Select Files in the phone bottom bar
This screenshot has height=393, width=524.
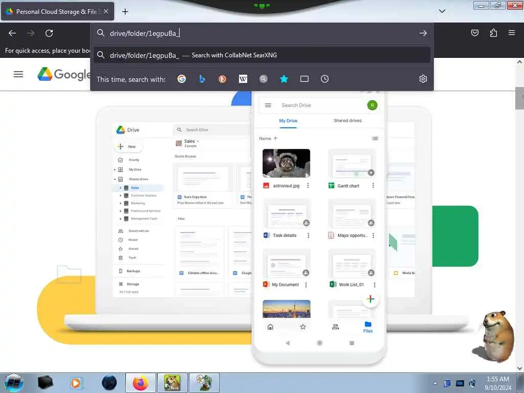(x=368, y=327)
